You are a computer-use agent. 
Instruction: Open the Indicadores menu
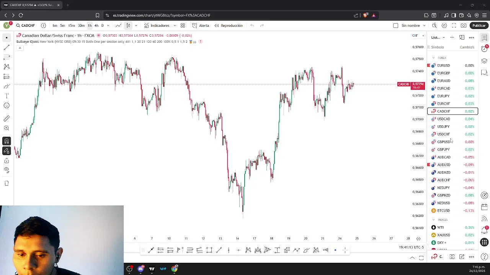point(157,26)
